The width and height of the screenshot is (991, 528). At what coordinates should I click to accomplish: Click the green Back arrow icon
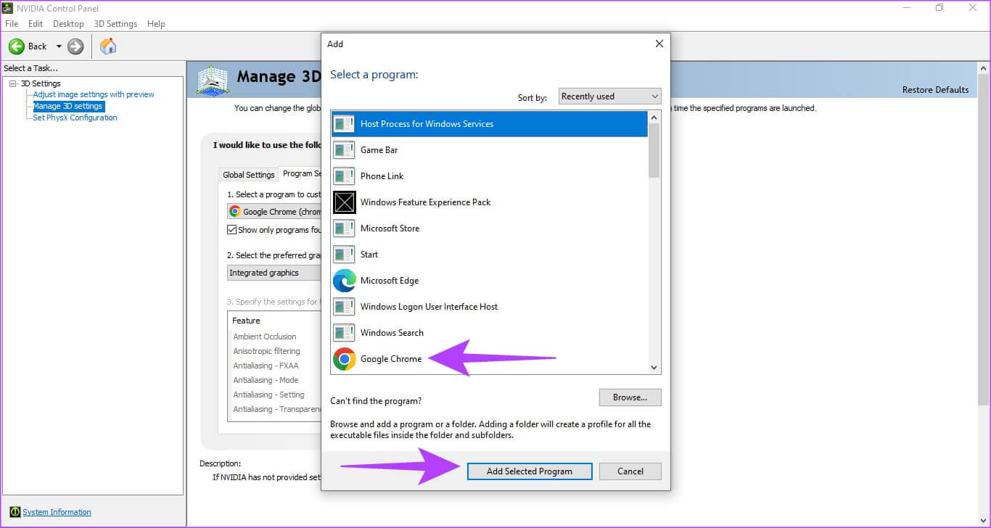(16, 46)
